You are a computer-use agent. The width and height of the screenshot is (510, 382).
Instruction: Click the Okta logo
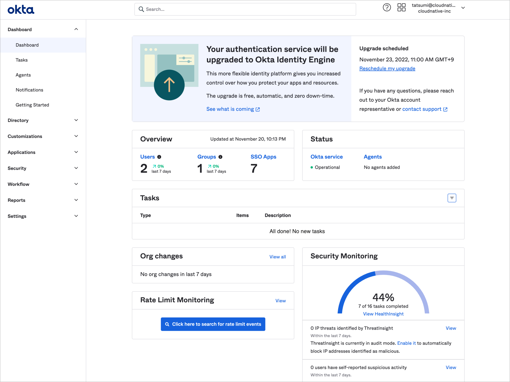(x=21, y=9)
